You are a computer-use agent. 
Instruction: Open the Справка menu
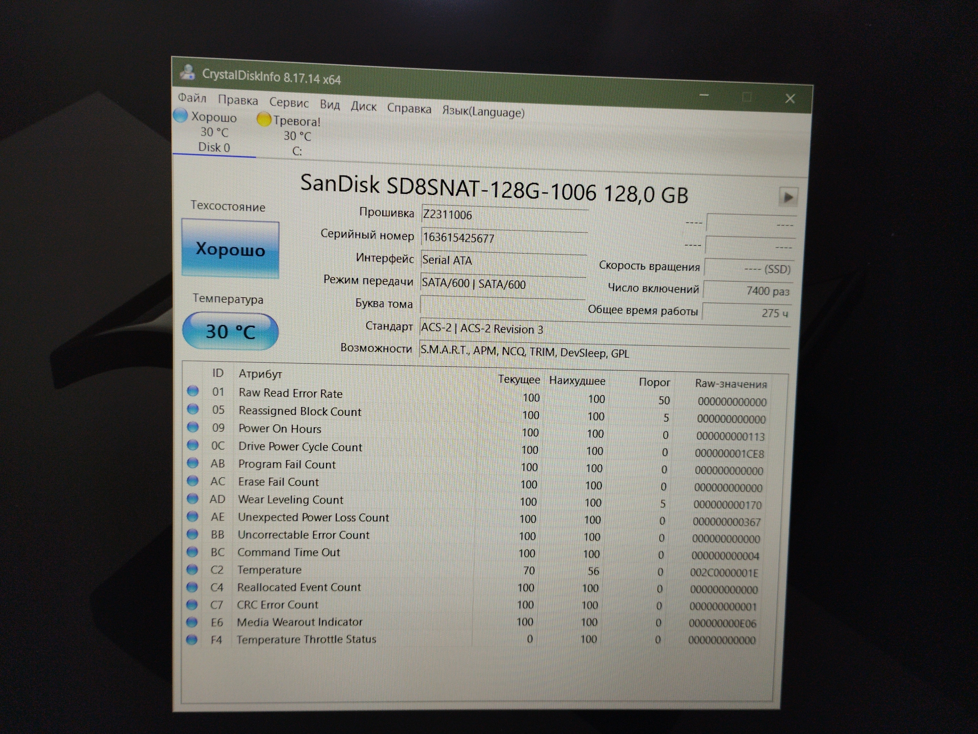pos(409,109)
